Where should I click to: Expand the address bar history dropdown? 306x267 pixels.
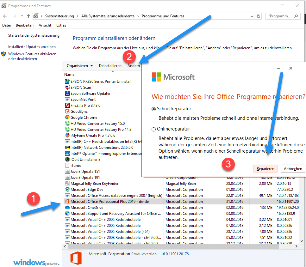(252, 16)
